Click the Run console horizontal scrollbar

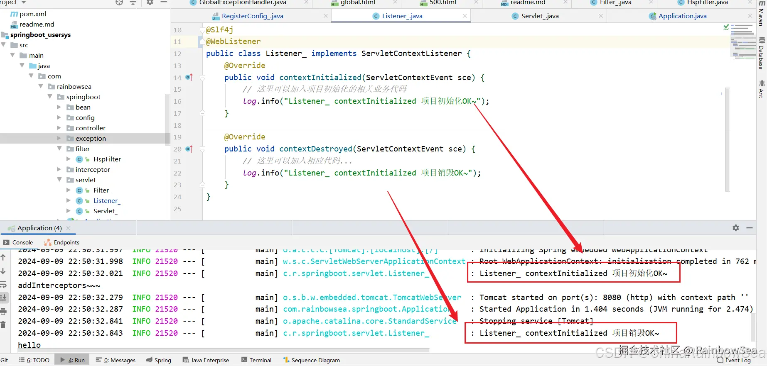pos(224,351)
